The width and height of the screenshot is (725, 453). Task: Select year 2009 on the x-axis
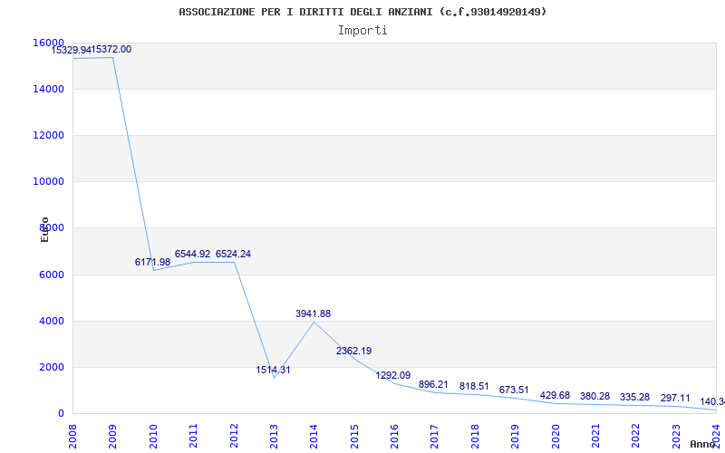coord(112,436)
